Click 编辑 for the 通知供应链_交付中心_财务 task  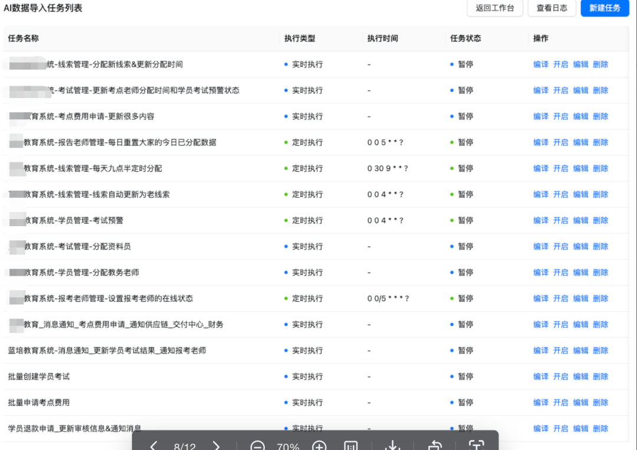[x=580, y=325]
